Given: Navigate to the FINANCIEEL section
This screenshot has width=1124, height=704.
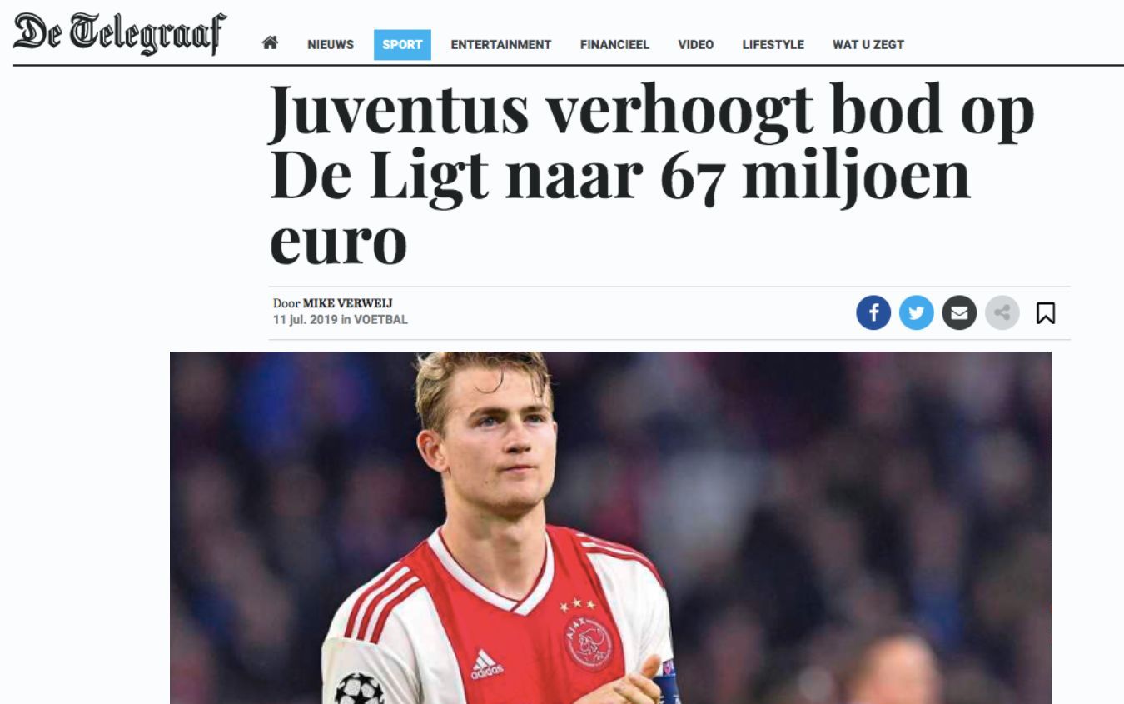Looking at the screenshot, I should 614,45.
